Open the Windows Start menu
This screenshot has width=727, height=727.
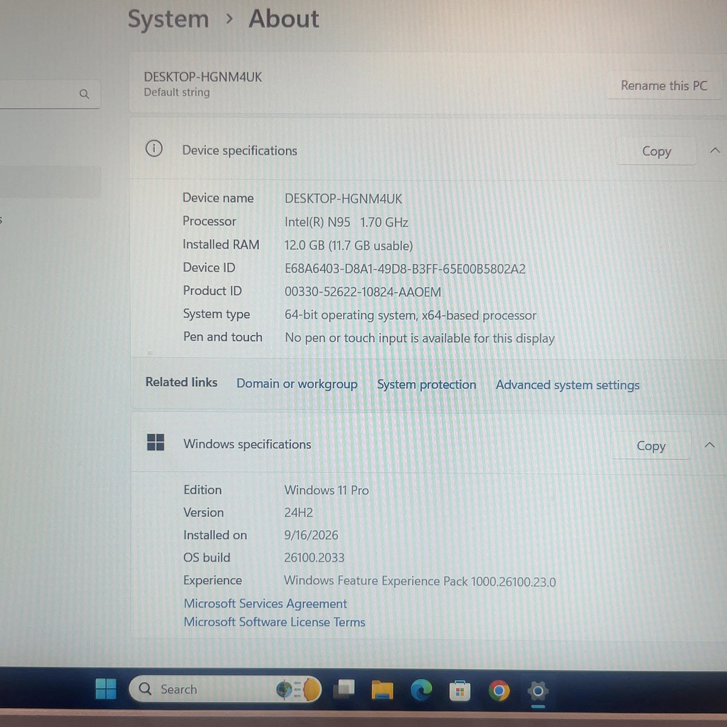tap(106, 689)
